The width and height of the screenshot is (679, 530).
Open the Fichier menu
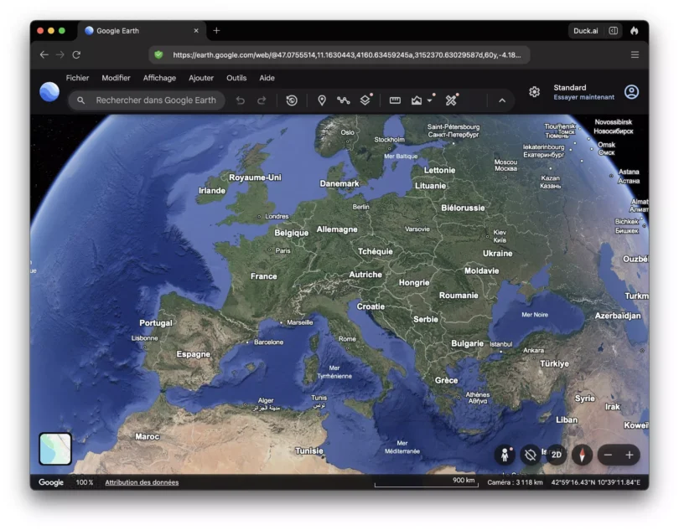(x=77, y=78)
